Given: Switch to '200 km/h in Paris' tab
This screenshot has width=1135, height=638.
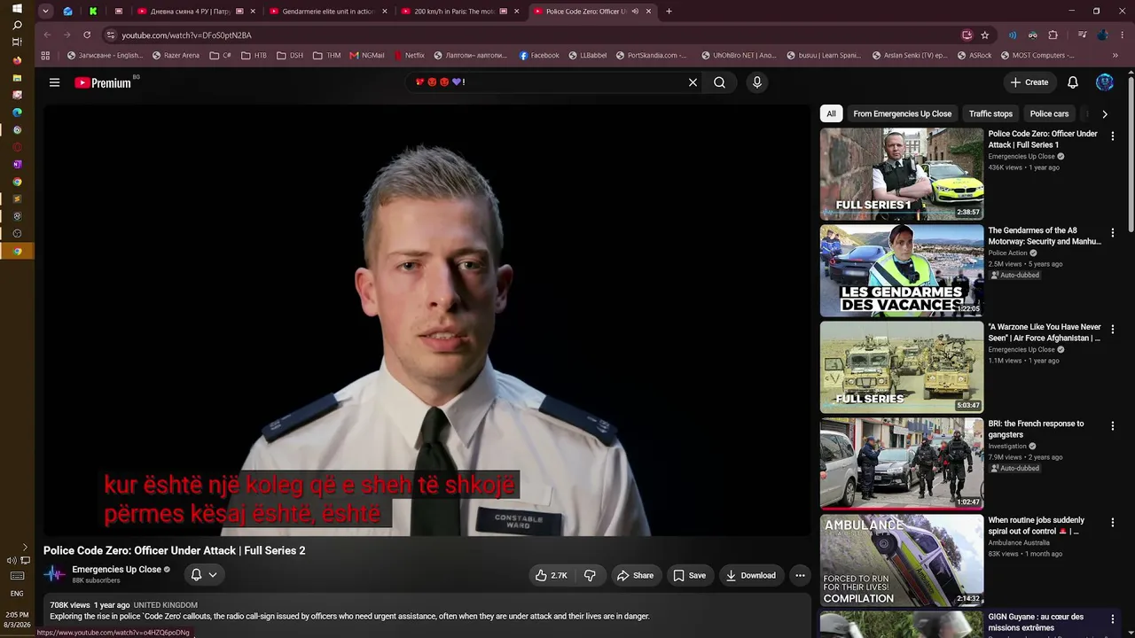Looking at the screenshot, I should pos(458,12).
